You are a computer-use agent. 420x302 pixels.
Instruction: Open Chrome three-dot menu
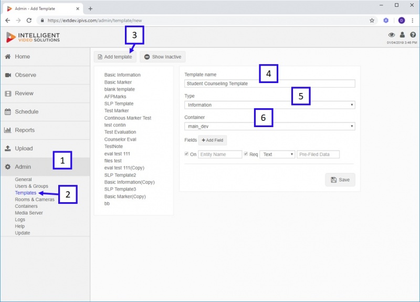pos(413,20)
